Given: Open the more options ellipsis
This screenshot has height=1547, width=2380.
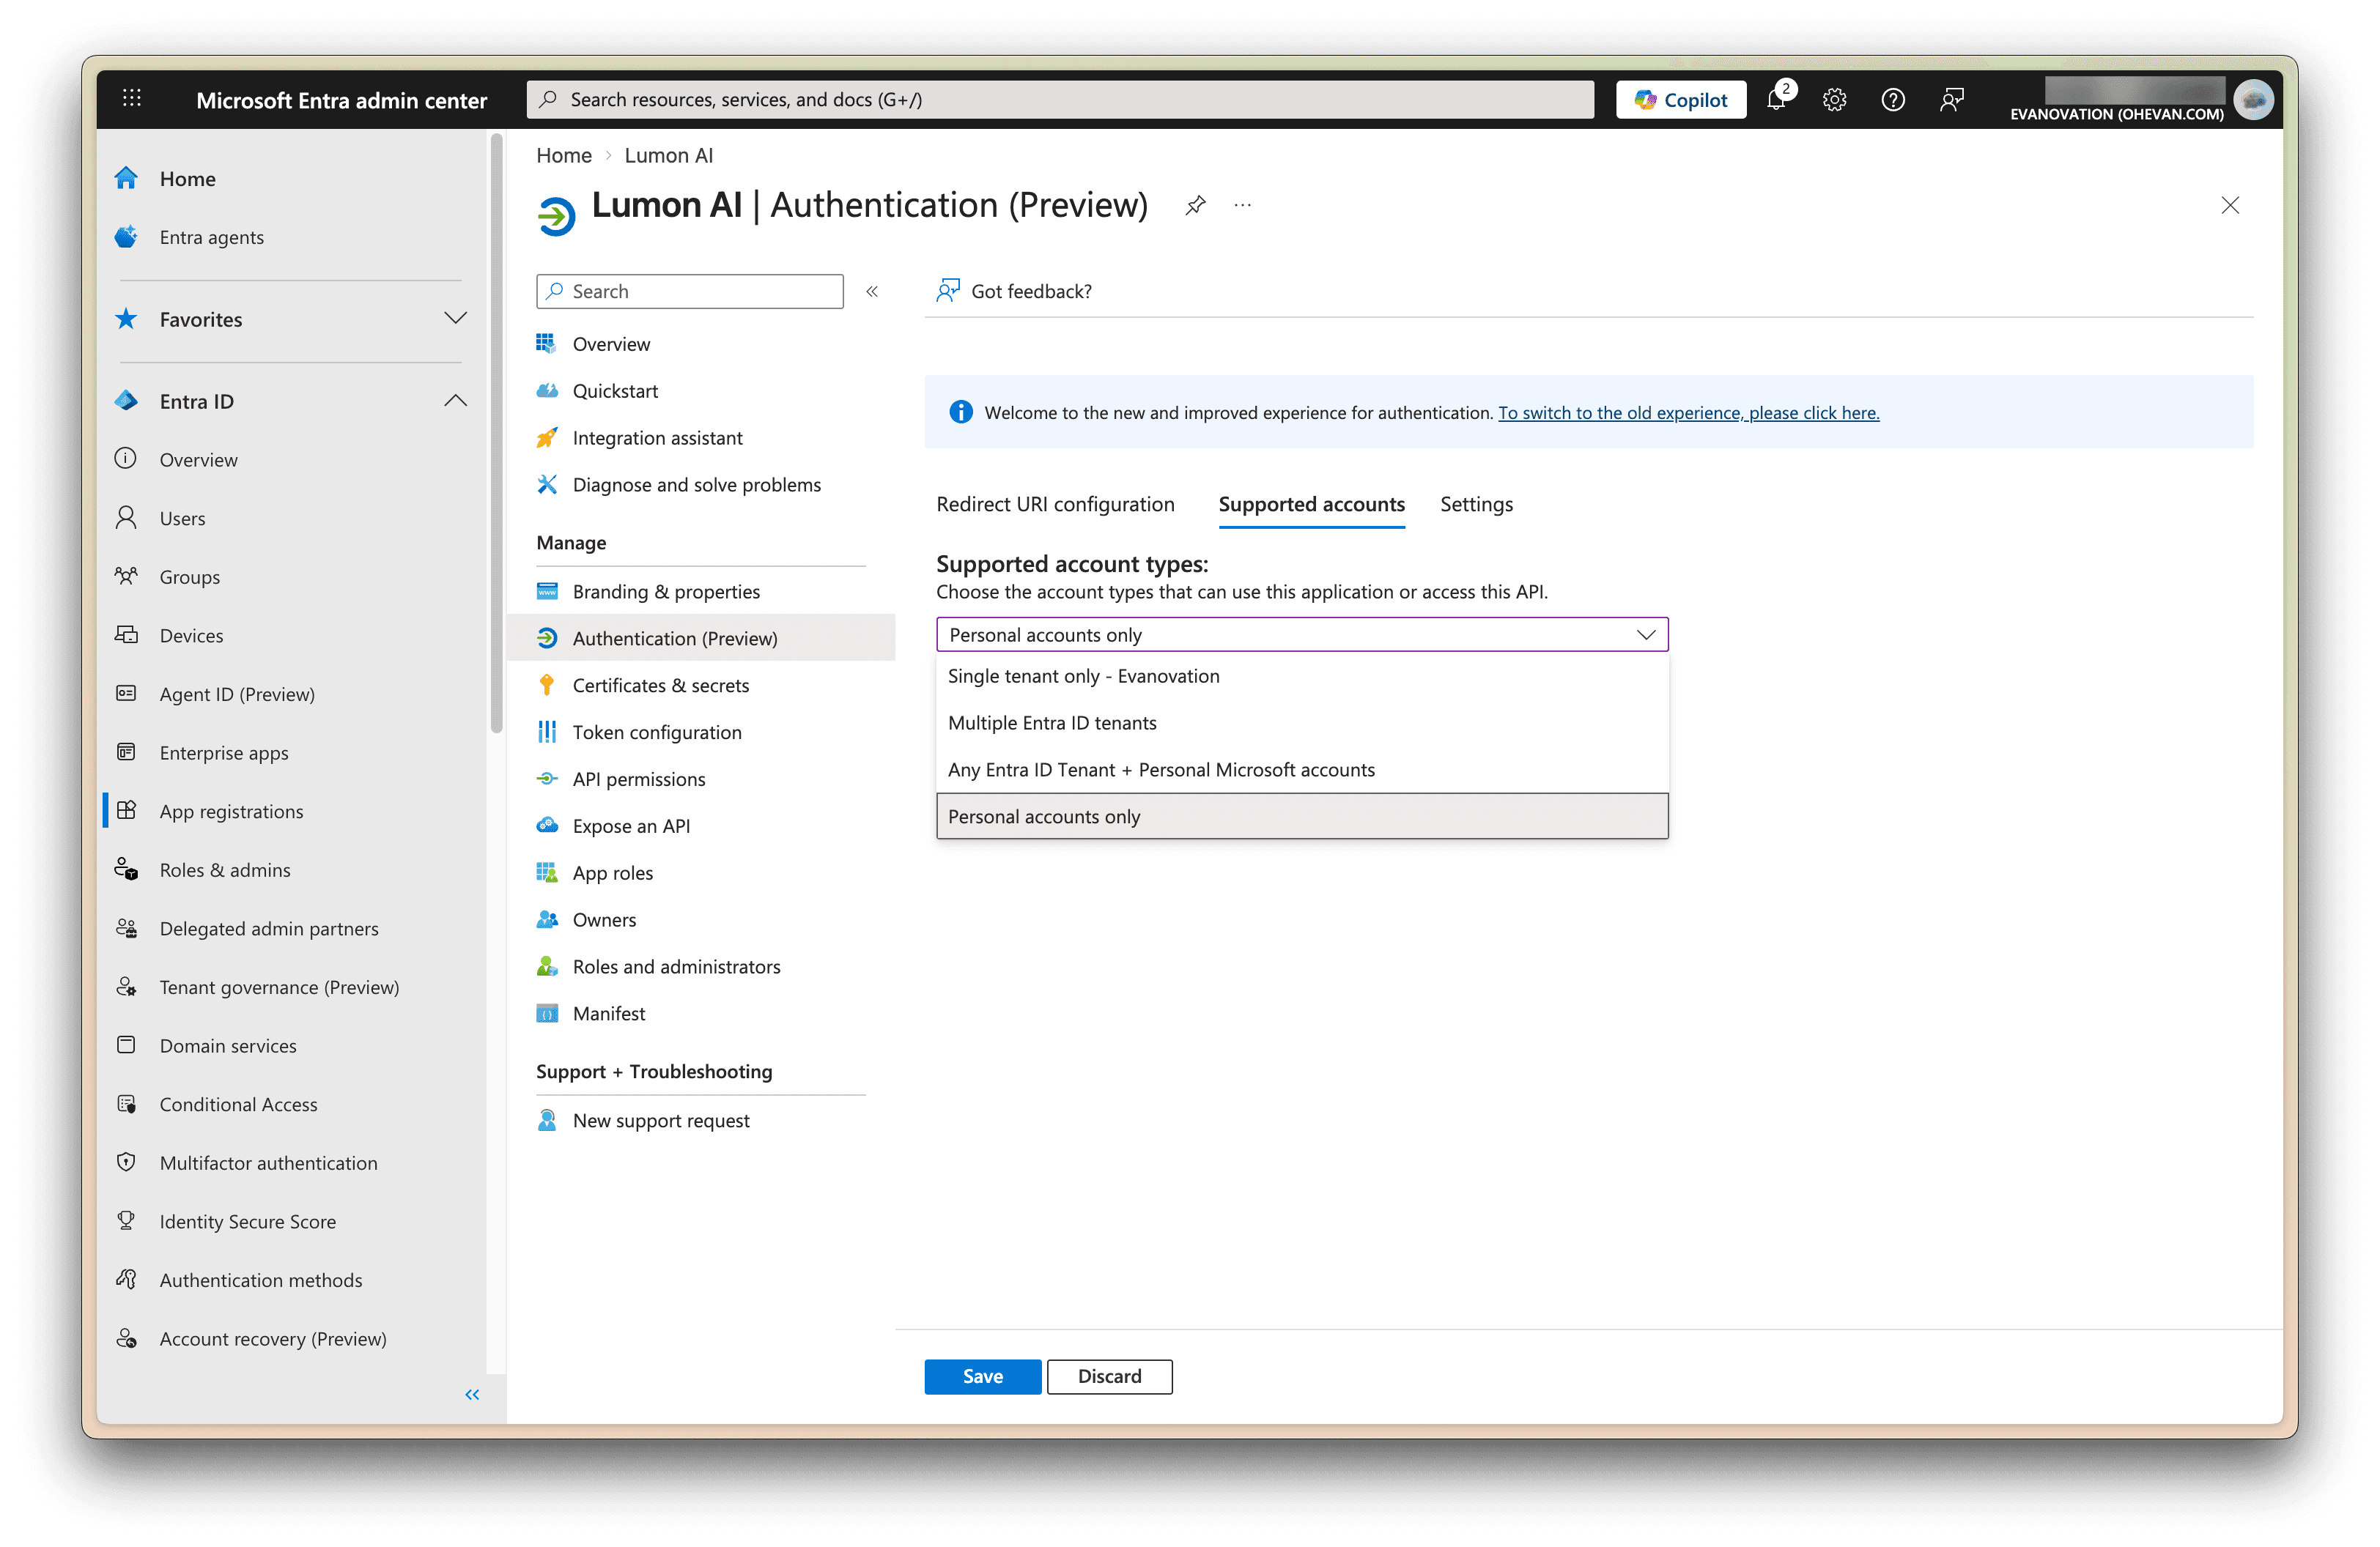Looking at the screenshot, I should (x=1243, y=206).
